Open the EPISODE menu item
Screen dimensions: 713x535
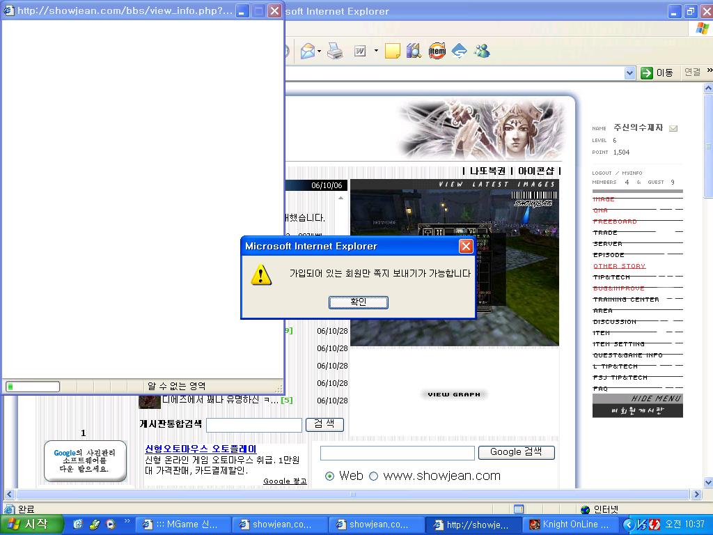pos(609,255)
